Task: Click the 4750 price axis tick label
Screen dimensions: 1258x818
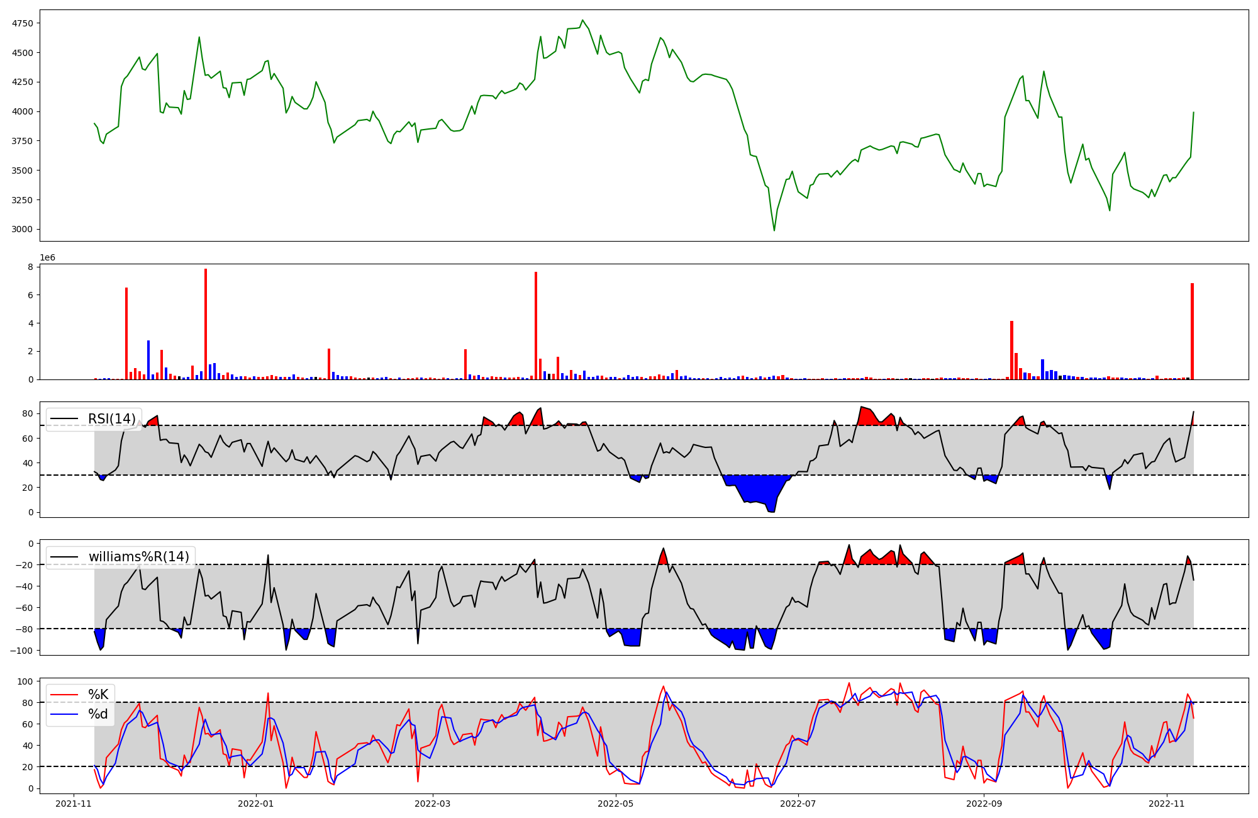Action: tap(22, 23)
